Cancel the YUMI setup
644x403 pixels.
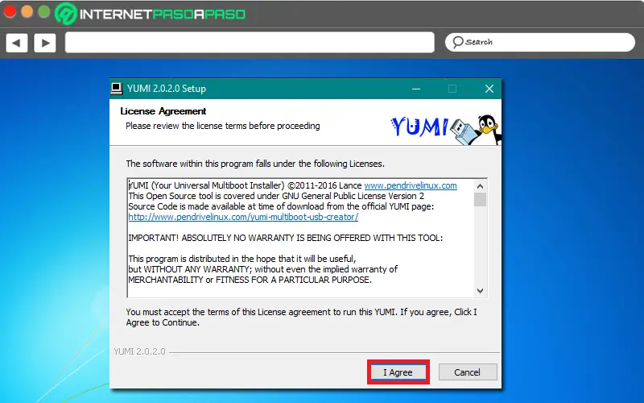click(468, 372)
